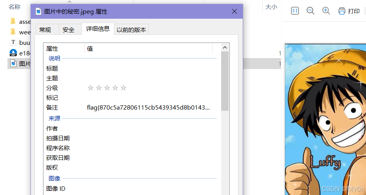Set rating to third star in 分级

pyautogui.click(x=107, y=88)
